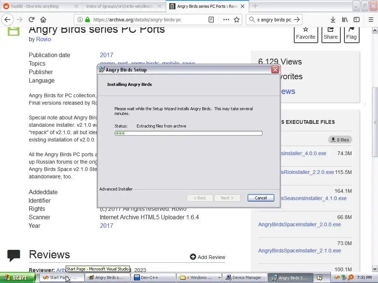This screenshot has height=283, width=378.
Task: Expand the grouped Windows taskbar dropdown
Action: (x=219, y=277)
